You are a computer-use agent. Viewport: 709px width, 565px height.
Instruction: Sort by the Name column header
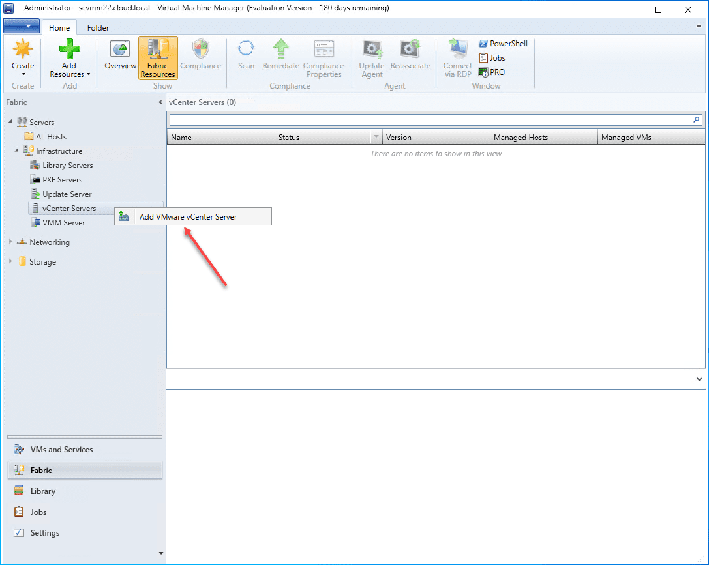pos(221,137)
